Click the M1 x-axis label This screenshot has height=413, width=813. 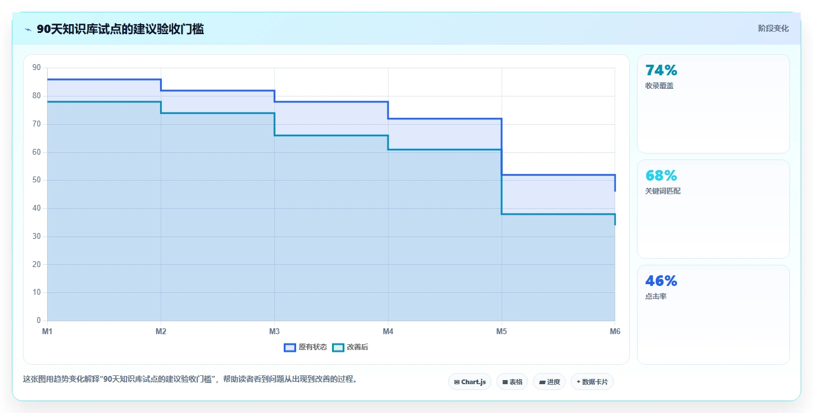pos(47,331)
